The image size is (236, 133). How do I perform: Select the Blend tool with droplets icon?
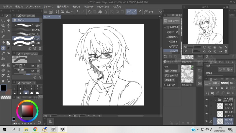[x=3, y=59]
